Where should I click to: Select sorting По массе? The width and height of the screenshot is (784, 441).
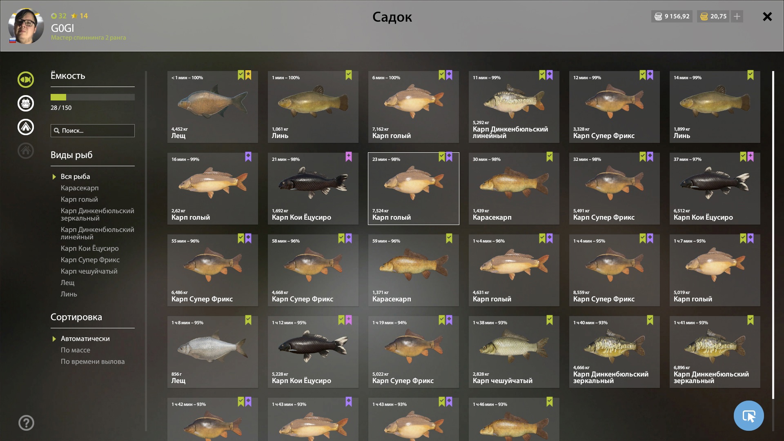coord(76,350)
